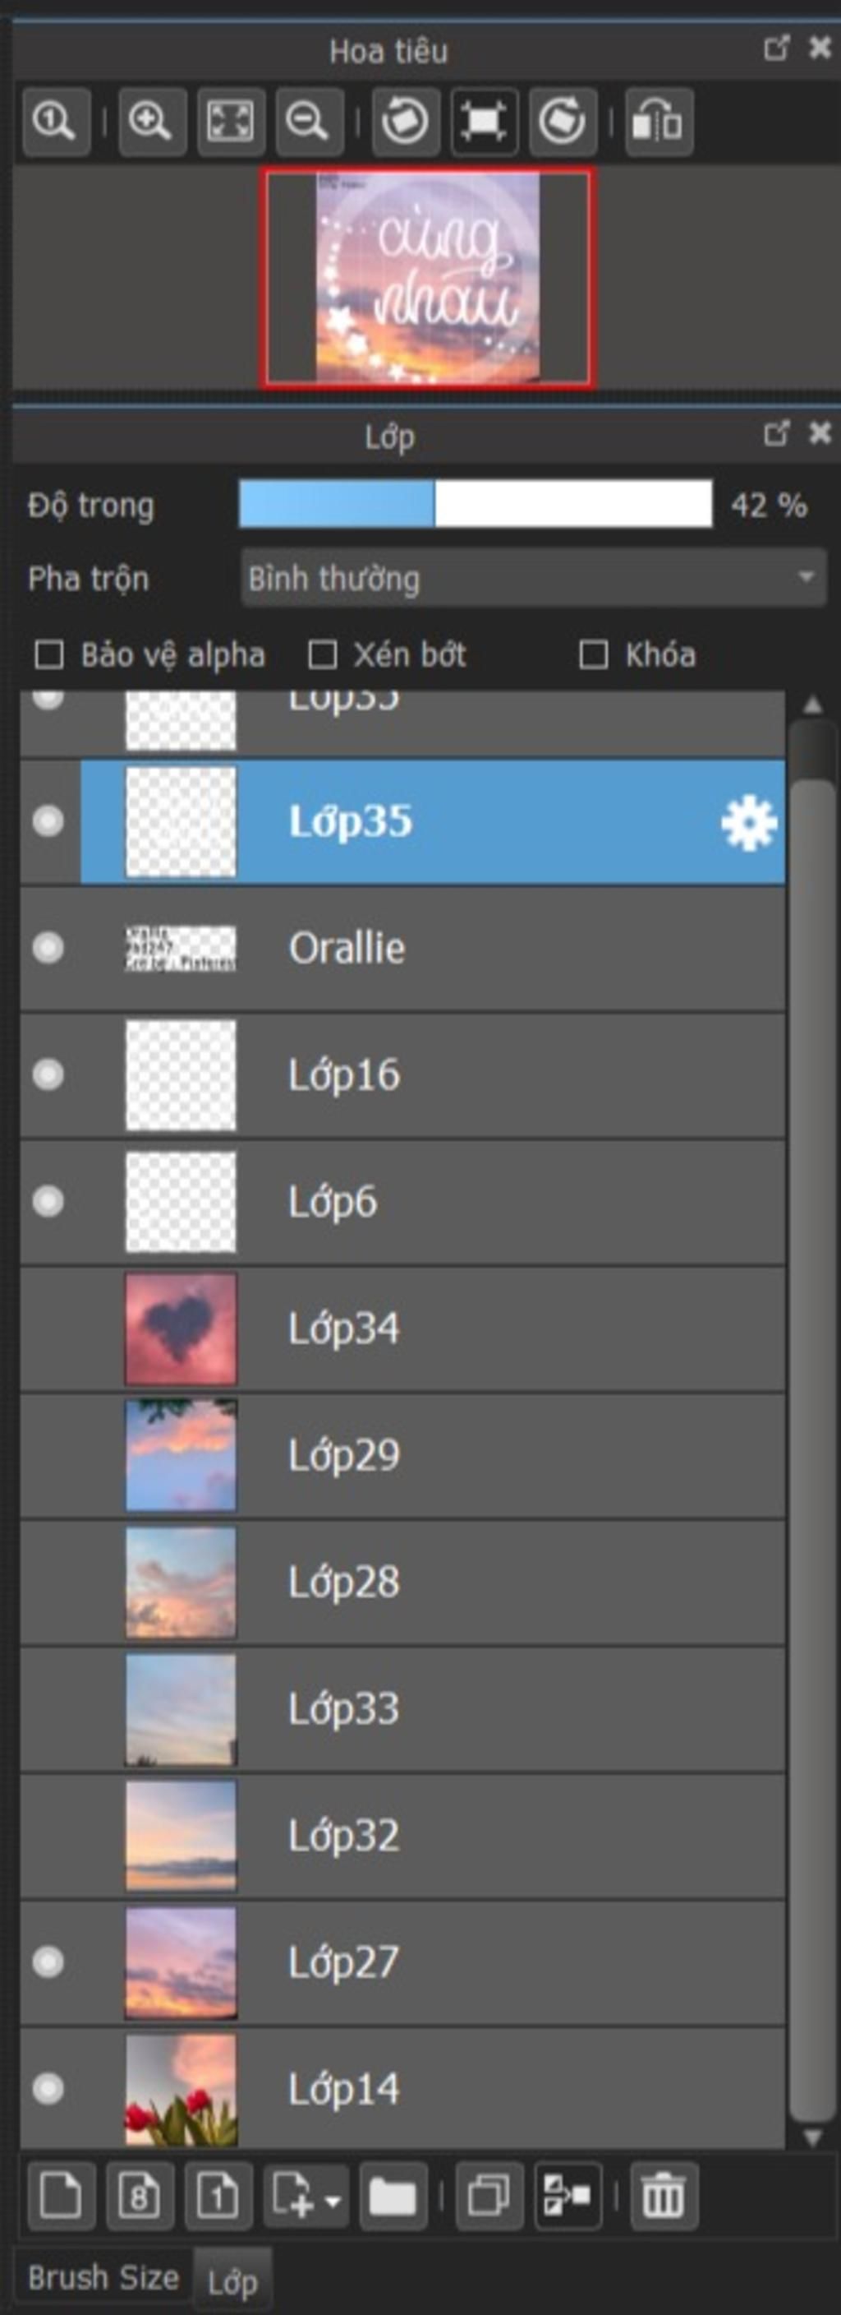Fit canvas to the navigator window
This screenshot has height=2315, width=841.
pos(231,122)
